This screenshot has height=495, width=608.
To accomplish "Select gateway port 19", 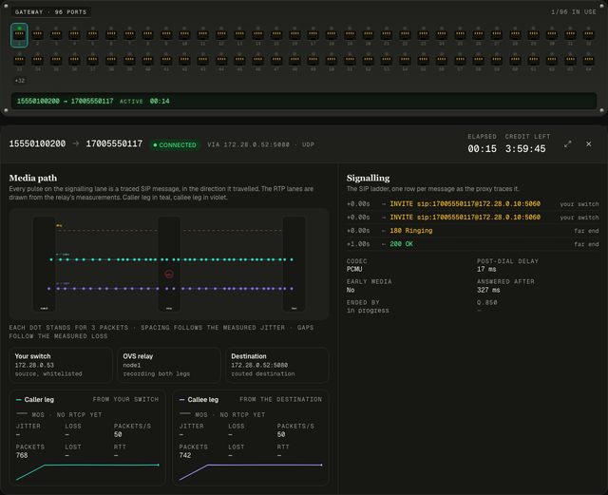I will (350, 35).
